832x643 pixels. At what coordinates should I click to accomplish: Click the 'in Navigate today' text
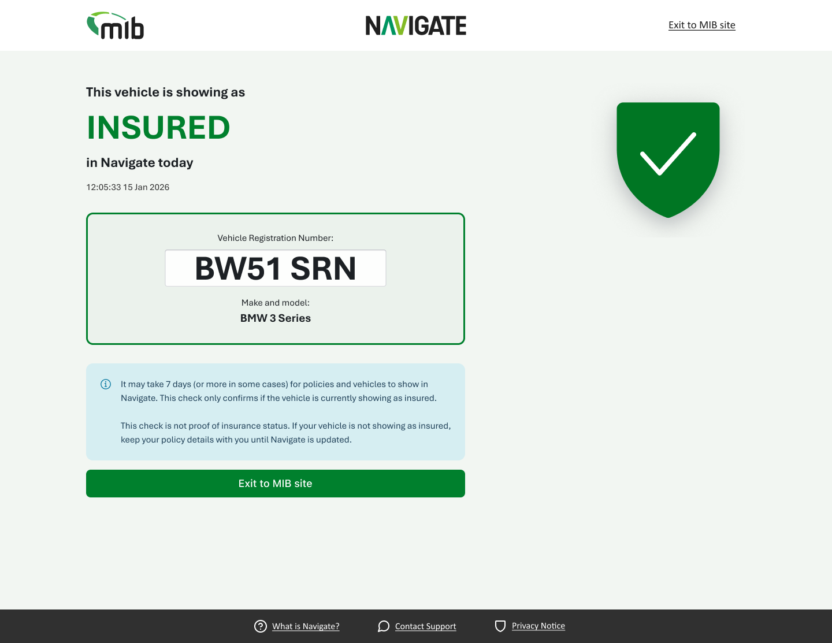pos(140,163)
